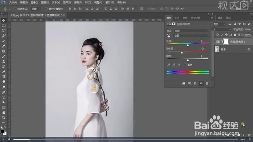The height and width of the screenshot is (142, 253).
Task: Select the Pen tool
Action: click(4, 92)
